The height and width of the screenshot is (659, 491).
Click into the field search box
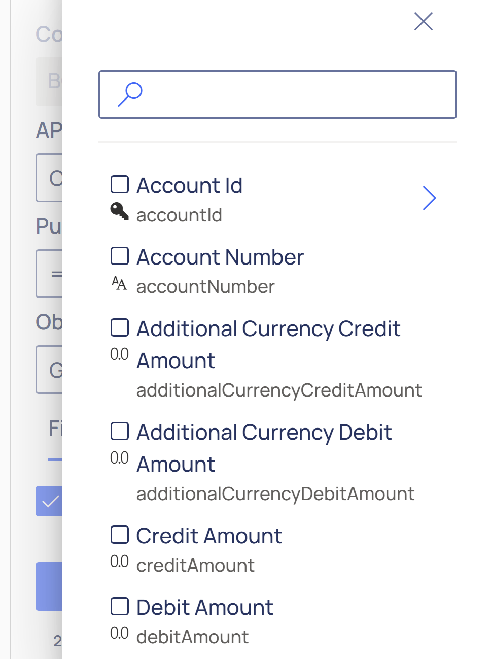pyautogui.click(x=294, y=94)
